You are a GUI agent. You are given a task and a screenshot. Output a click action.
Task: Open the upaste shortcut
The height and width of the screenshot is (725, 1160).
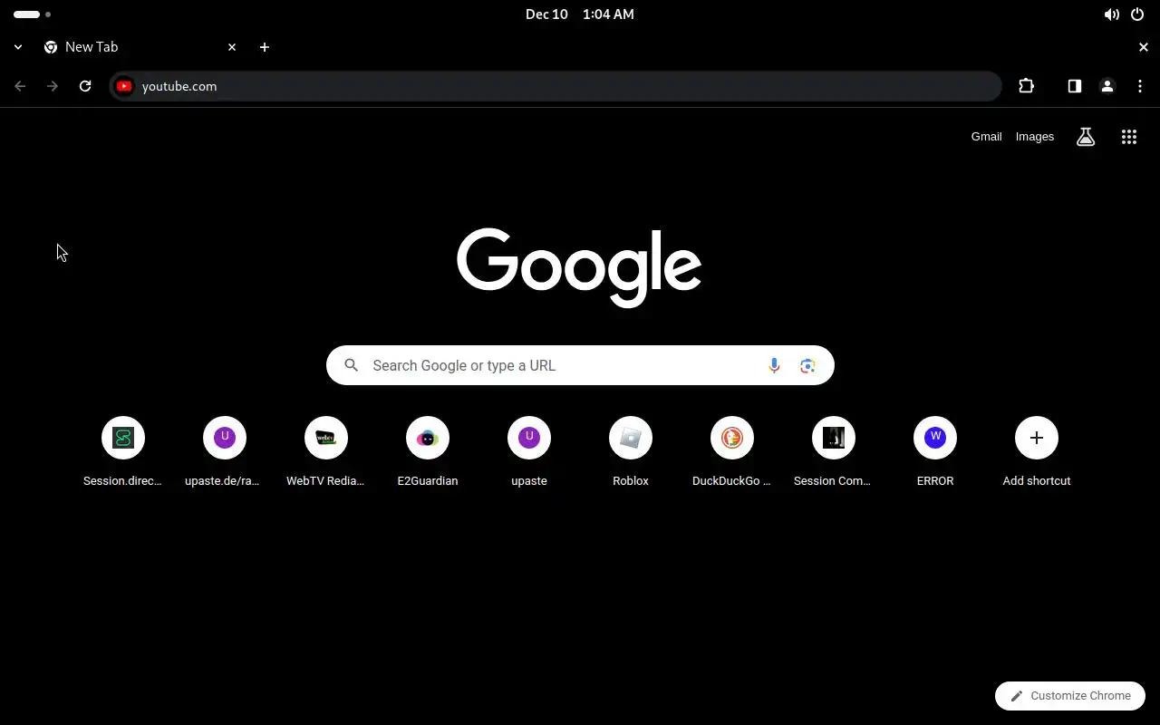coord(529,451)
